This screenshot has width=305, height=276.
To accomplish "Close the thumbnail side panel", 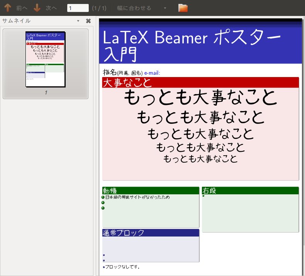I will tap(88, 21).
